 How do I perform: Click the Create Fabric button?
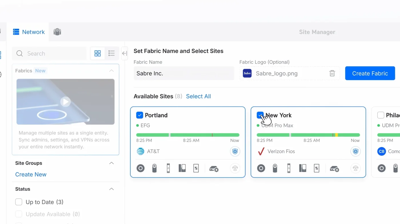coord(370,73)
